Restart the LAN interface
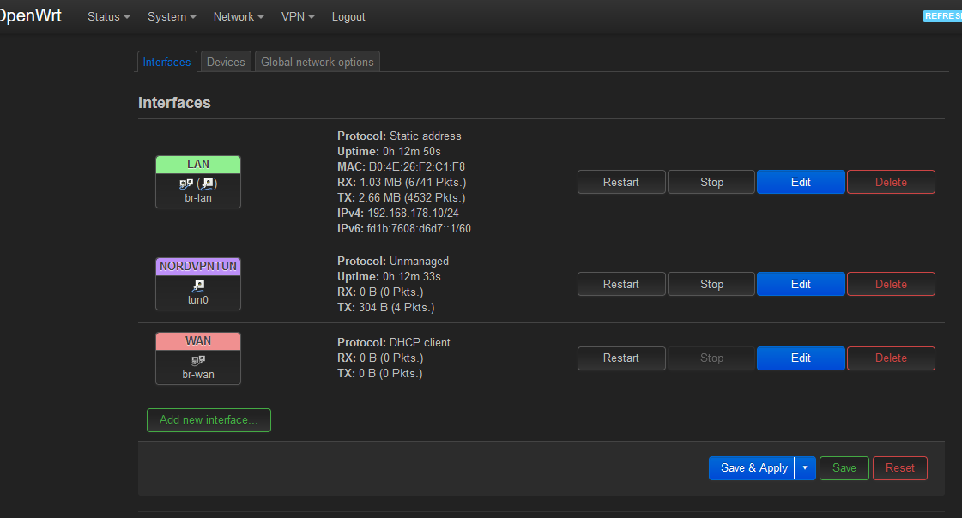Viewport: 962px width, 518px height. tap(621, 182)
